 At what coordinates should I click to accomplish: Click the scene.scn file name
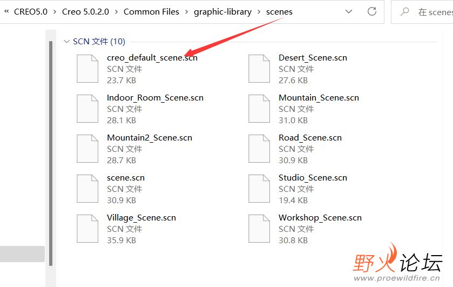[126, 178]
